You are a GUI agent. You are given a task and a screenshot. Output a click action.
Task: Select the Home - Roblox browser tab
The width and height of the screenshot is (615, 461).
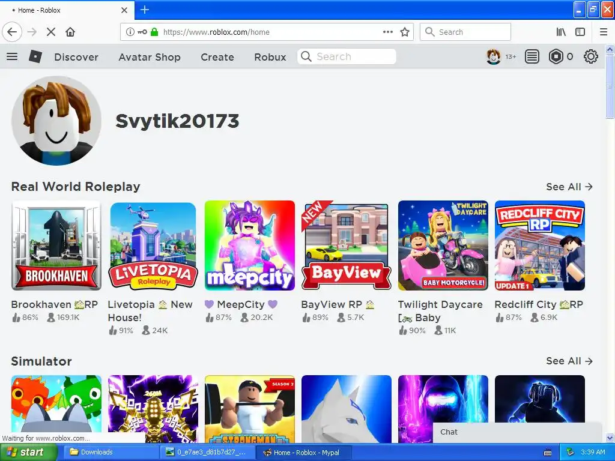click(x=67, y=10)
